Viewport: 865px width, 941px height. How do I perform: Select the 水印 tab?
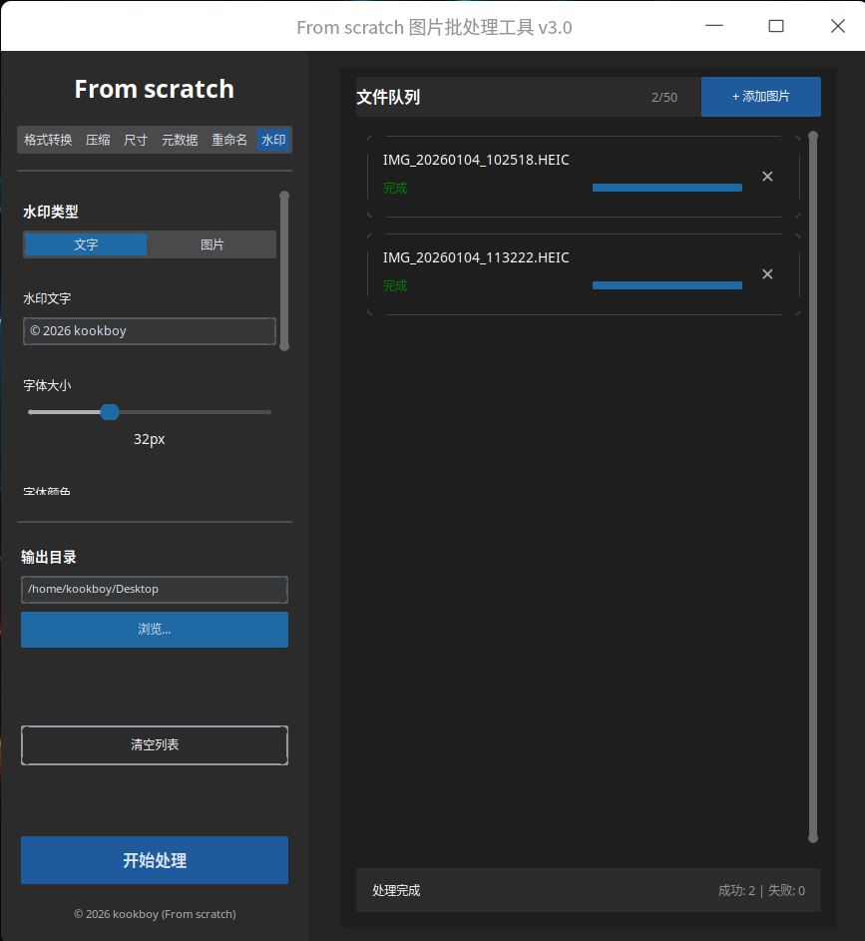point(273,140)
